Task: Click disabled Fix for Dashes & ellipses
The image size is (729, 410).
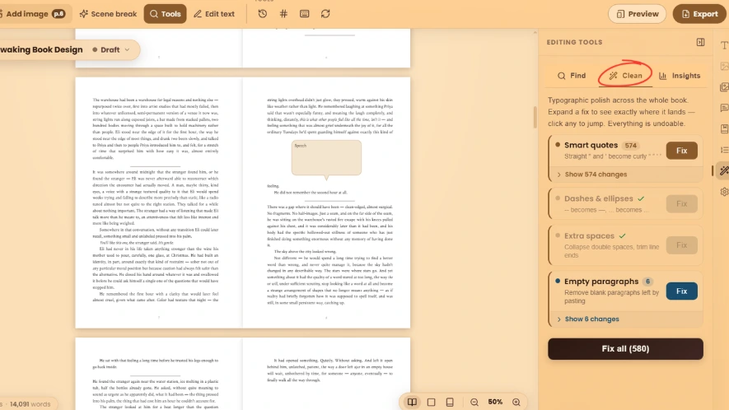Action: pyautogui.click(x=681, y=203)
